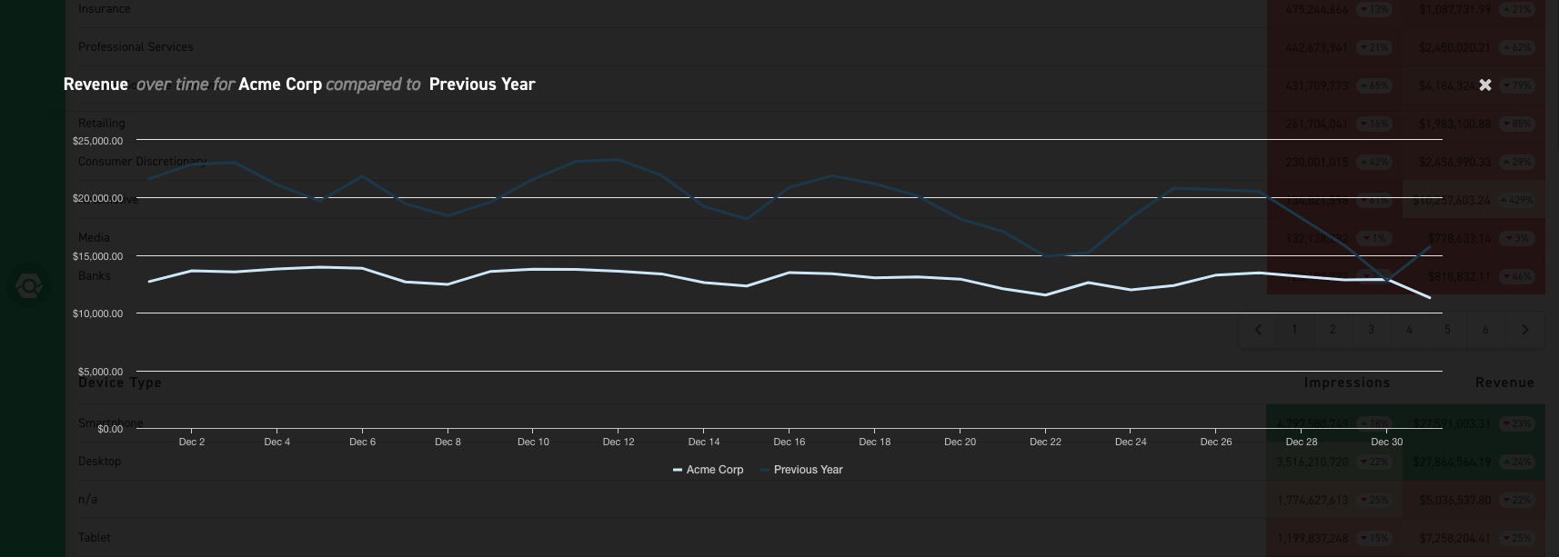
Task: Go to previous page with left chevron
Action: tap(1258, 330)
